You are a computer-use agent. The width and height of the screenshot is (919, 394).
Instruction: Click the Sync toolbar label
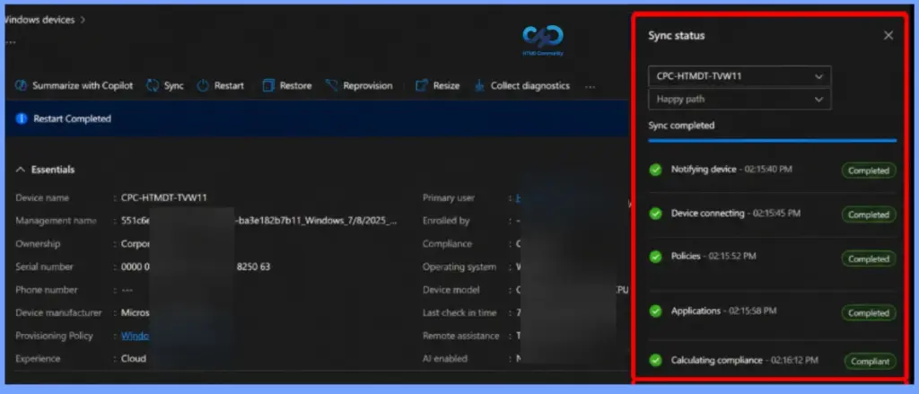173,85
